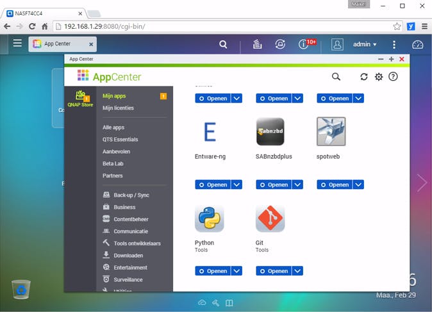The width and height of the screenshot is (432, 312).
Task: Open the external devices icon
Action: tap(280, 44)
